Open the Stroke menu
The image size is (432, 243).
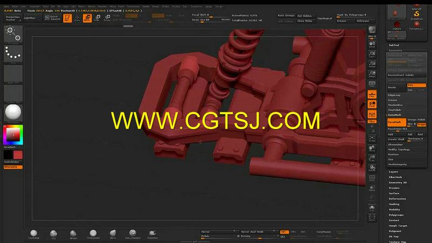165,6
